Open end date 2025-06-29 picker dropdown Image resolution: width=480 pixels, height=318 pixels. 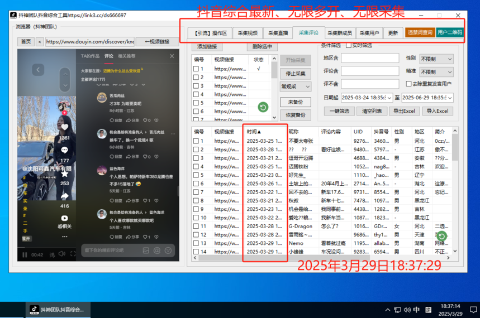[450, 98]
